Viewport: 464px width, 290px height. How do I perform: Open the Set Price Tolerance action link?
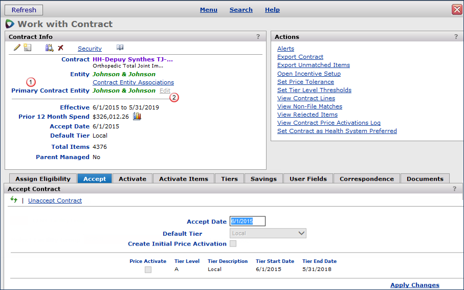click(x=305, y=82)
